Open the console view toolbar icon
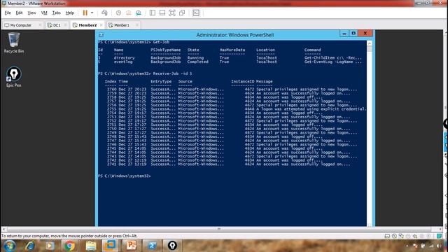The width and height of the screenshot is (448, 252). tap(196, 13)
